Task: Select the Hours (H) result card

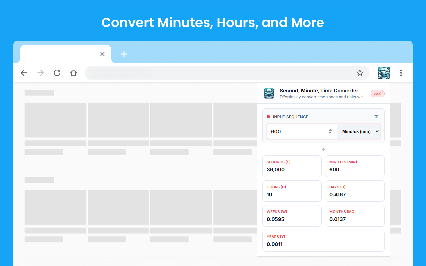Action: pos(292,191)
